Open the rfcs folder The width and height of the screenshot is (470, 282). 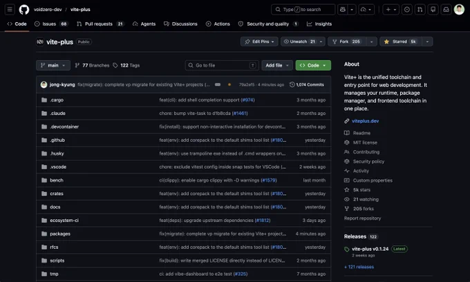coord(54,247)
